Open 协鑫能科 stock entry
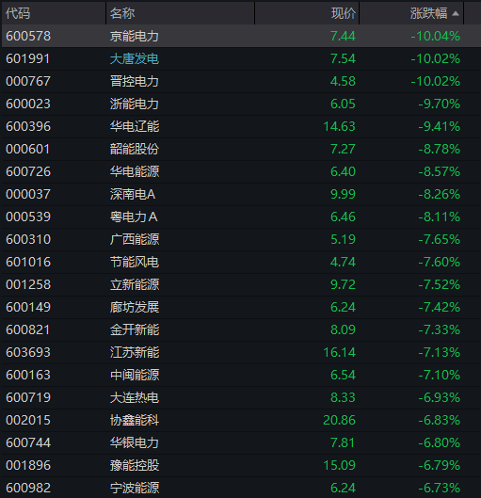481x498 pixels. [x=135, y=420]
